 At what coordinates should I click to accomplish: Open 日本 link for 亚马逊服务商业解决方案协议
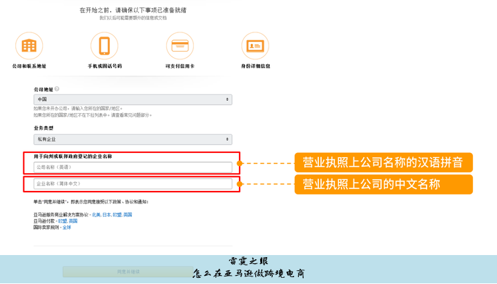[106, 214]
